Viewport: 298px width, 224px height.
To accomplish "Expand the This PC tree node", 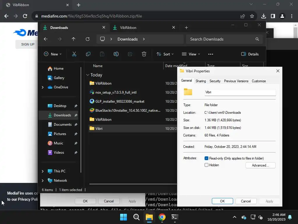I will (x=42, y=171).
